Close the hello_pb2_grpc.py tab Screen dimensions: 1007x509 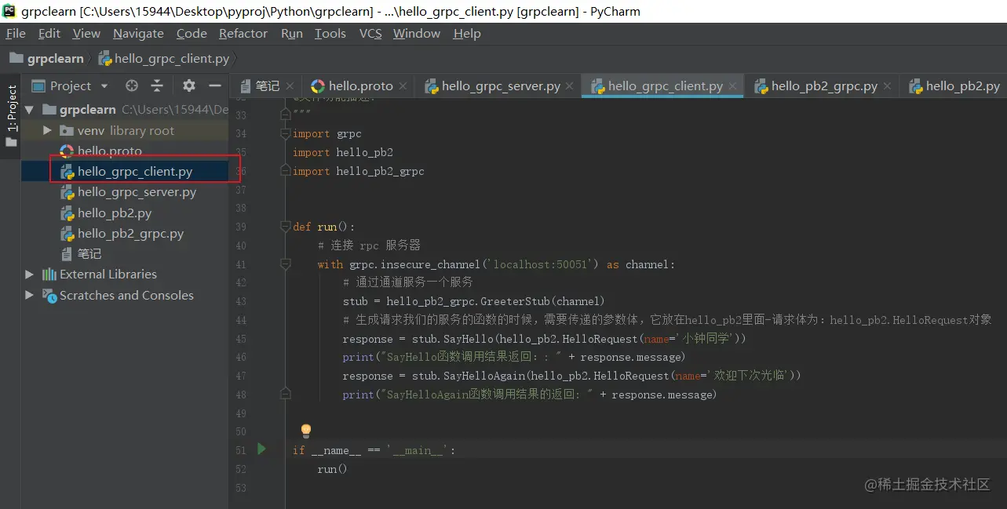(888, 86)
